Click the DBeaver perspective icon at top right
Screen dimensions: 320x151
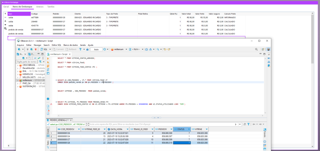268,49
